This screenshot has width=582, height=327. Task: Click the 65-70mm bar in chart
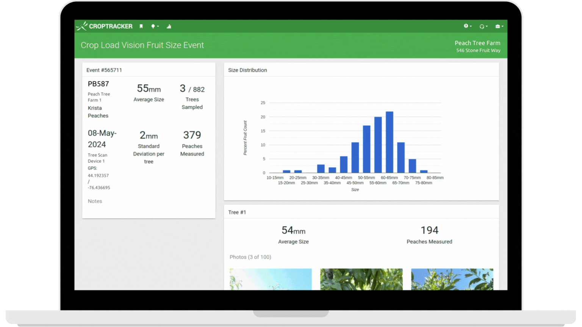401,157
